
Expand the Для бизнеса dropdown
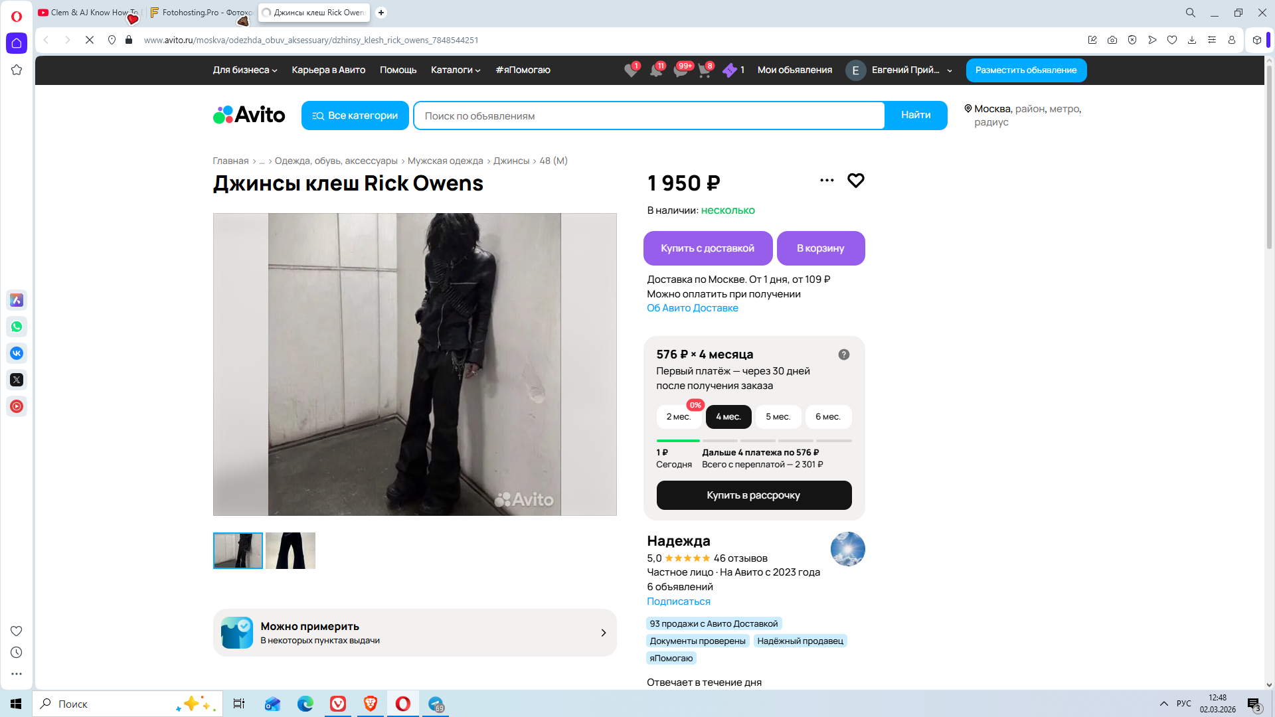(x=244, y=70)
